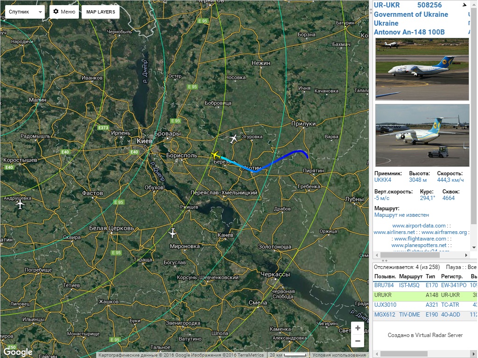The height and width of the screenshot is (358, 478).
Task: Open the Меню gear menu
Action: point(64,12)
